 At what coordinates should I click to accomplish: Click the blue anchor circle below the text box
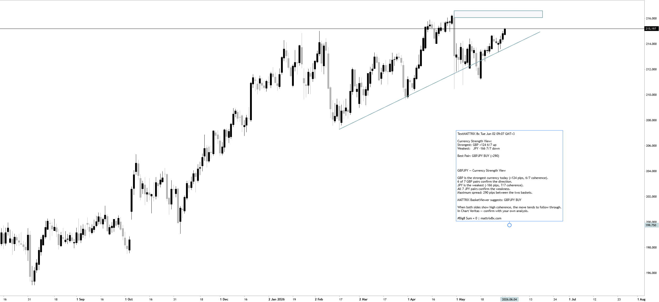pos(509,225)
